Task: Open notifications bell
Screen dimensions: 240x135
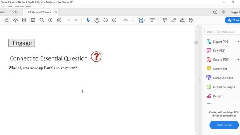Action: click(x=223, y=12)
